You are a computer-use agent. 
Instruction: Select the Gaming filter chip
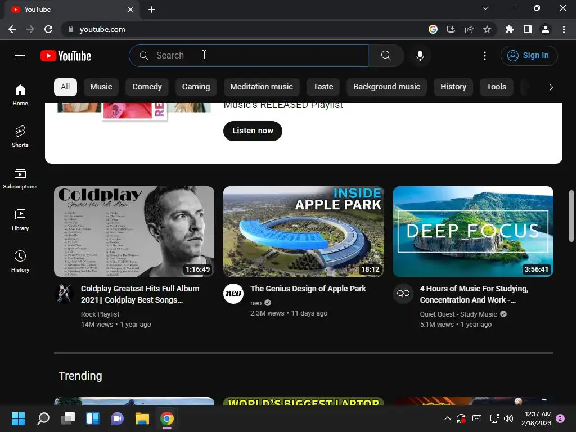click(x=196, y=87)
